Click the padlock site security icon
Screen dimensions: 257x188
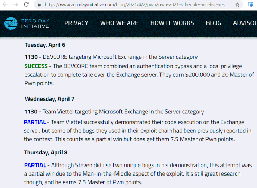pyautogui.click(x=39, y=5)
